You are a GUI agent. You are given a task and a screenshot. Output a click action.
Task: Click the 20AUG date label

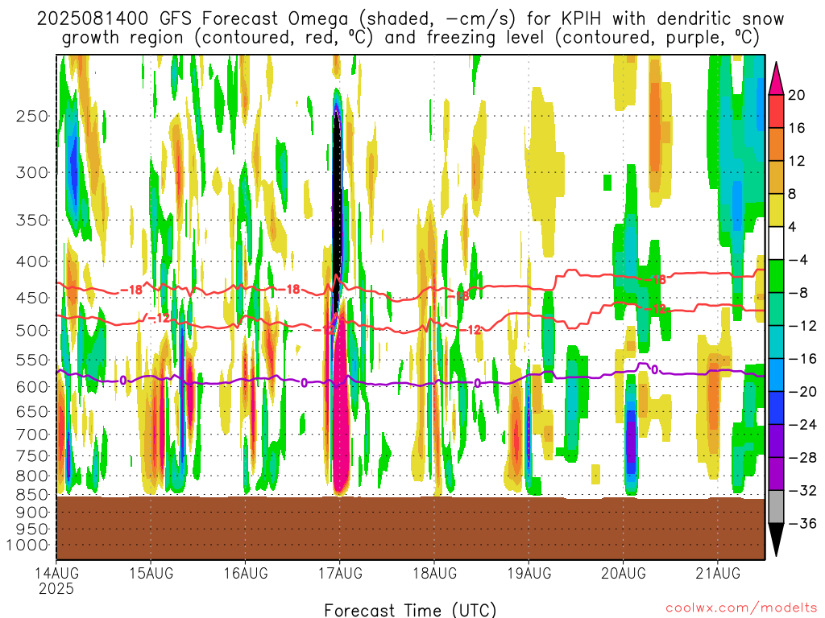point(624,573)
